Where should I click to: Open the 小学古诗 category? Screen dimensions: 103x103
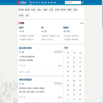point(51,10)
